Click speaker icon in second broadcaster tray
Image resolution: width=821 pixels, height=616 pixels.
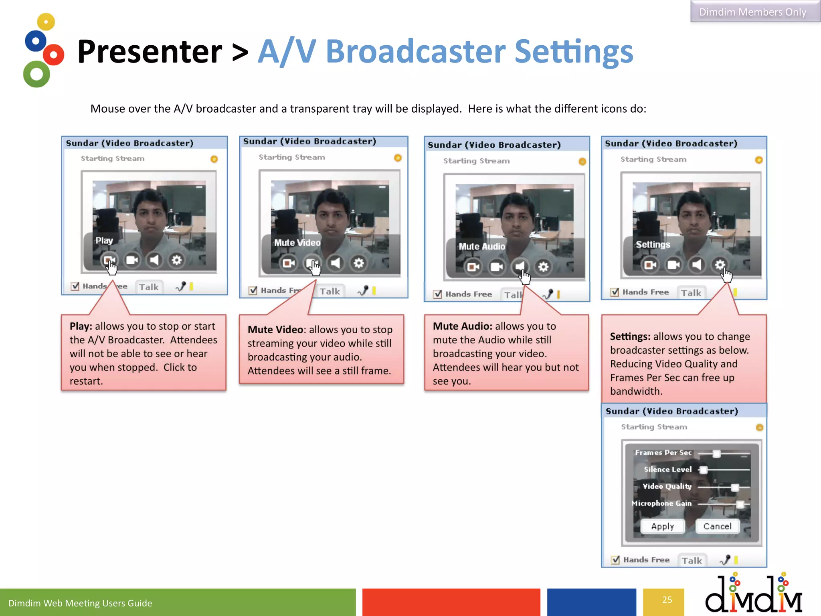point(336,263)
